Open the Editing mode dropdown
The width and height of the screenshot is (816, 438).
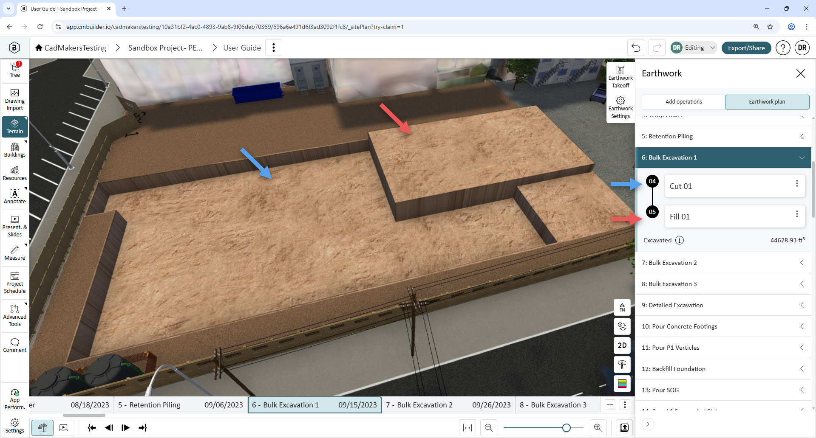(x=694, y=48)
